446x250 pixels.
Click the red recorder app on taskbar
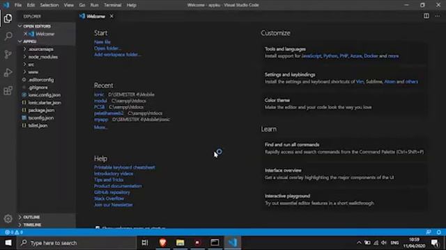point(197,242)
